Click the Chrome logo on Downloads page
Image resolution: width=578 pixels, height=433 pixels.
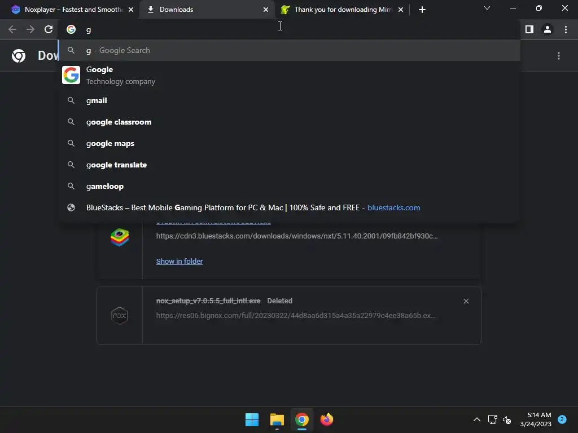[19, 56]
